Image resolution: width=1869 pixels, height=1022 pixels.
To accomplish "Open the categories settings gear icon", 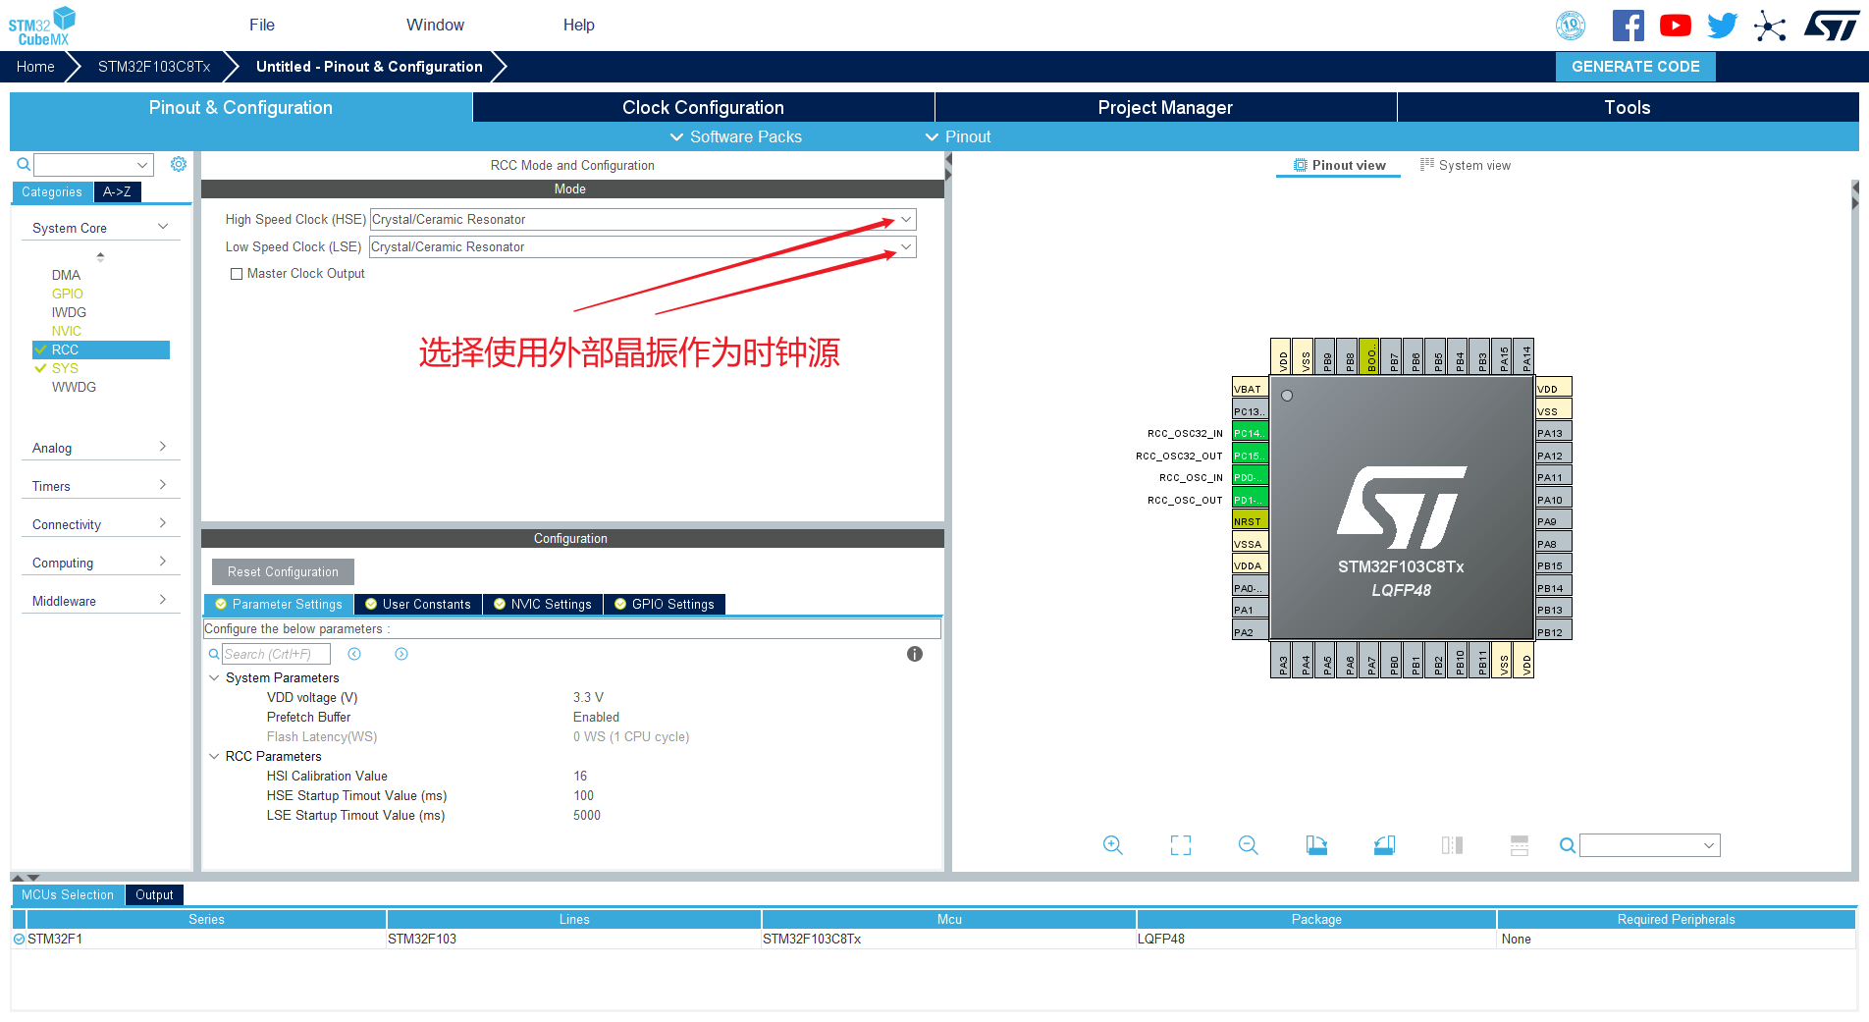I will click(x=179, y=164).
